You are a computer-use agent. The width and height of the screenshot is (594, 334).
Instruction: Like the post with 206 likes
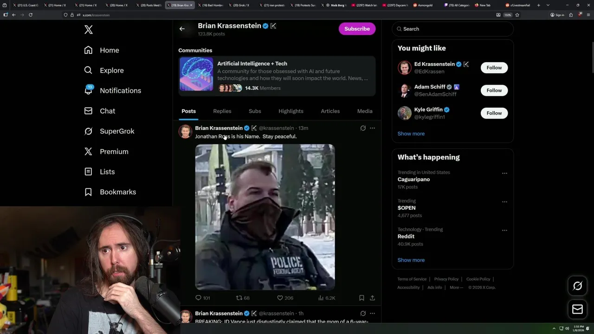(x=285, y=298)
